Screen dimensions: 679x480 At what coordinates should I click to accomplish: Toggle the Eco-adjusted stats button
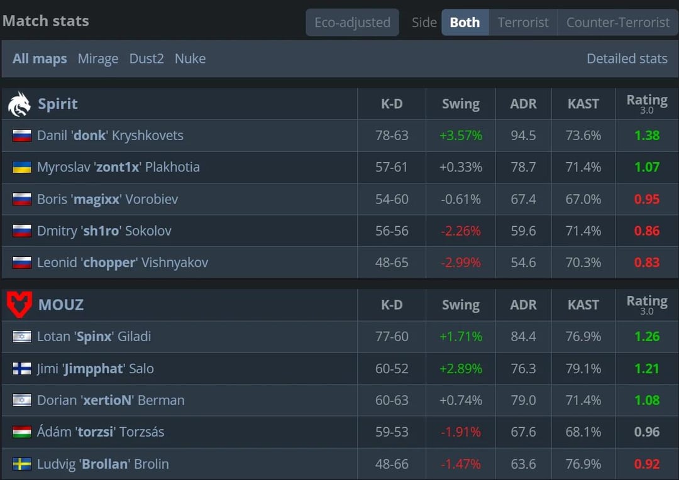point(352,23)
